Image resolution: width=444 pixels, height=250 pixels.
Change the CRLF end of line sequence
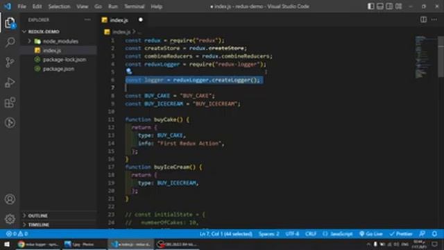[311, 234]
